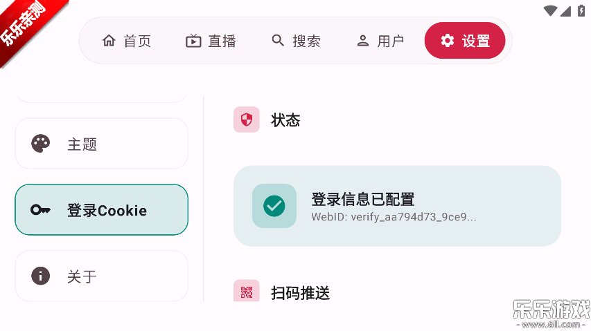Open the 首页 home tab
The height and width of the screenshot is (331, 591).
126,41
